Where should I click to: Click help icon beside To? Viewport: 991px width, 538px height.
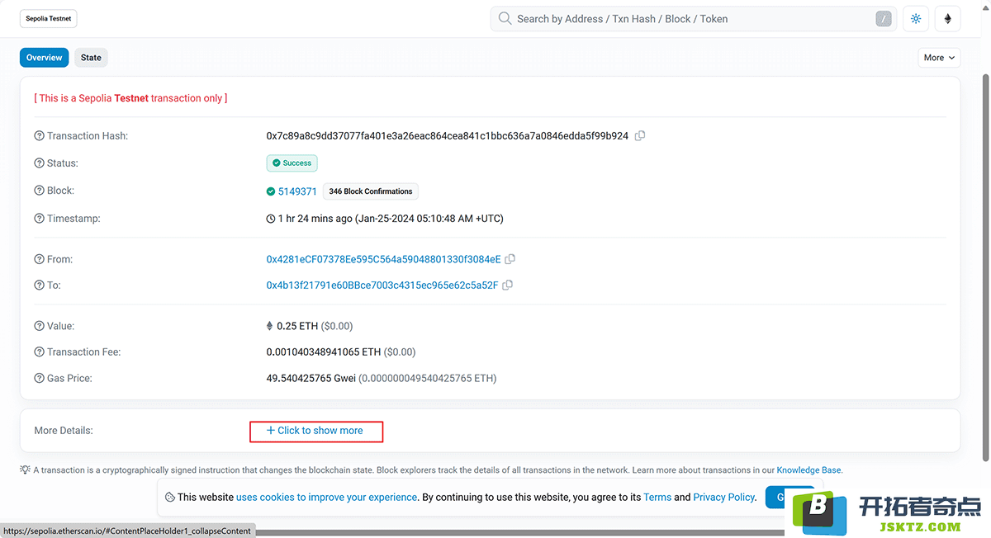(x=39, y=286)
